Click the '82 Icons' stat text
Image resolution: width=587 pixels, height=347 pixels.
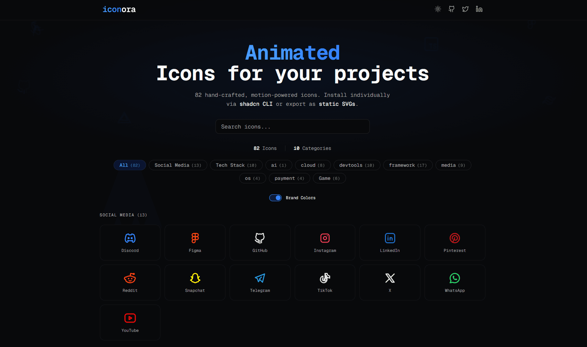point(265,148)
